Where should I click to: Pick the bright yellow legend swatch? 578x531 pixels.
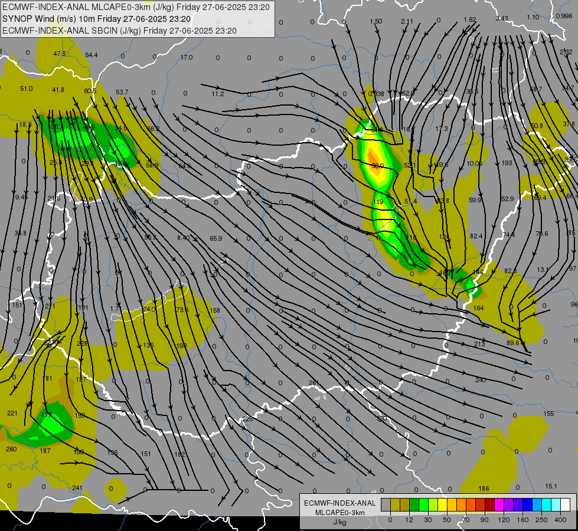coord(442,504)
